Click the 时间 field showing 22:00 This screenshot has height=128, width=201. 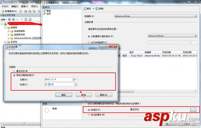61,85
